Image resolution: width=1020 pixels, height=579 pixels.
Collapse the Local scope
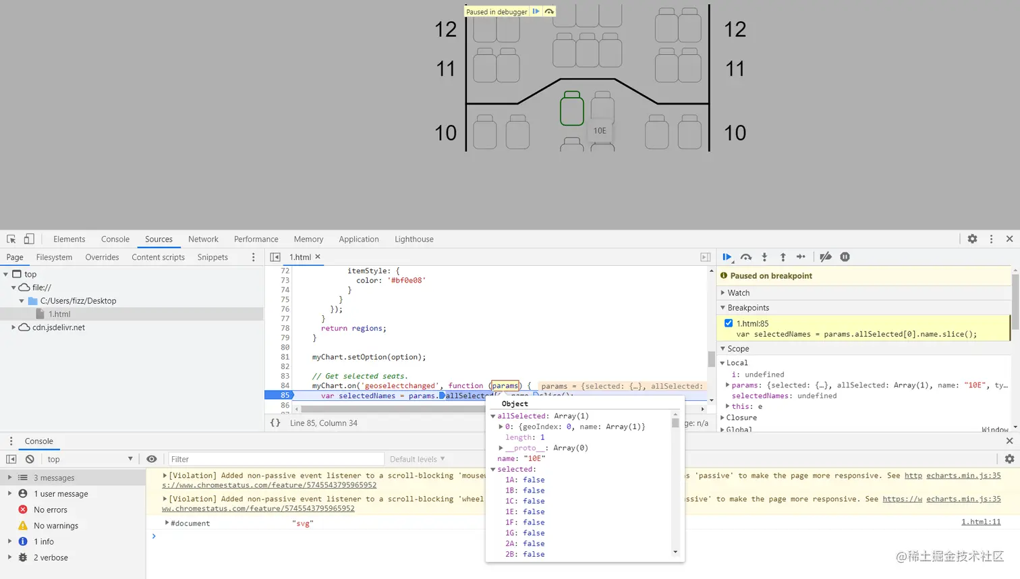pyautogui.click(x=722, y=363)
